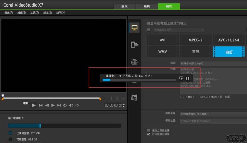Jump to the Home start frame
This screenshot has height=143, width=247.
[41, 105]
